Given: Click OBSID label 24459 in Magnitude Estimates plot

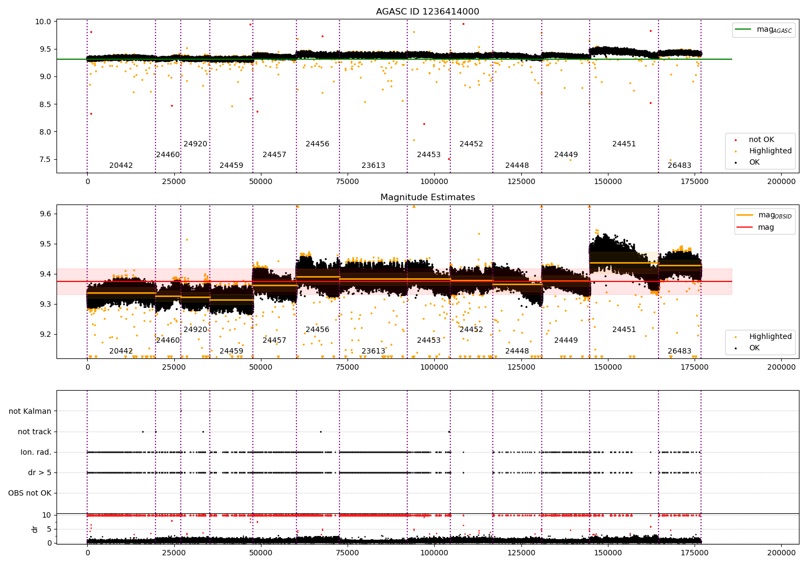Looking at the screenshot, I should coord(231,351).
